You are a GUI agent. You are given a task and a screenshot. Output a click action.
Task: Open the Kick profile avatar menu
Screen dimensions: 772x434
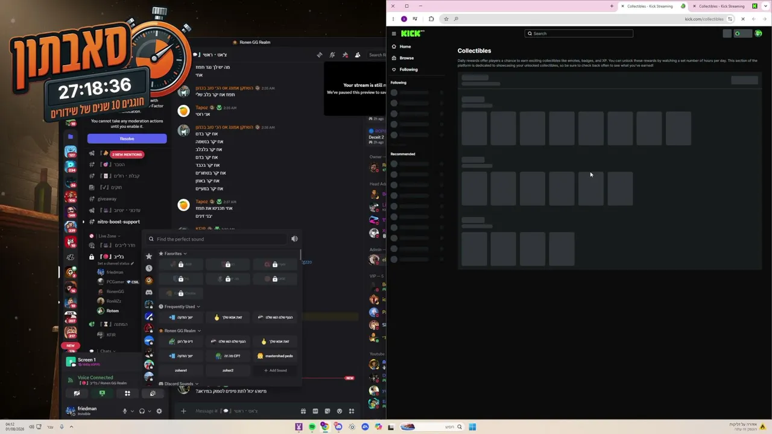758,34
